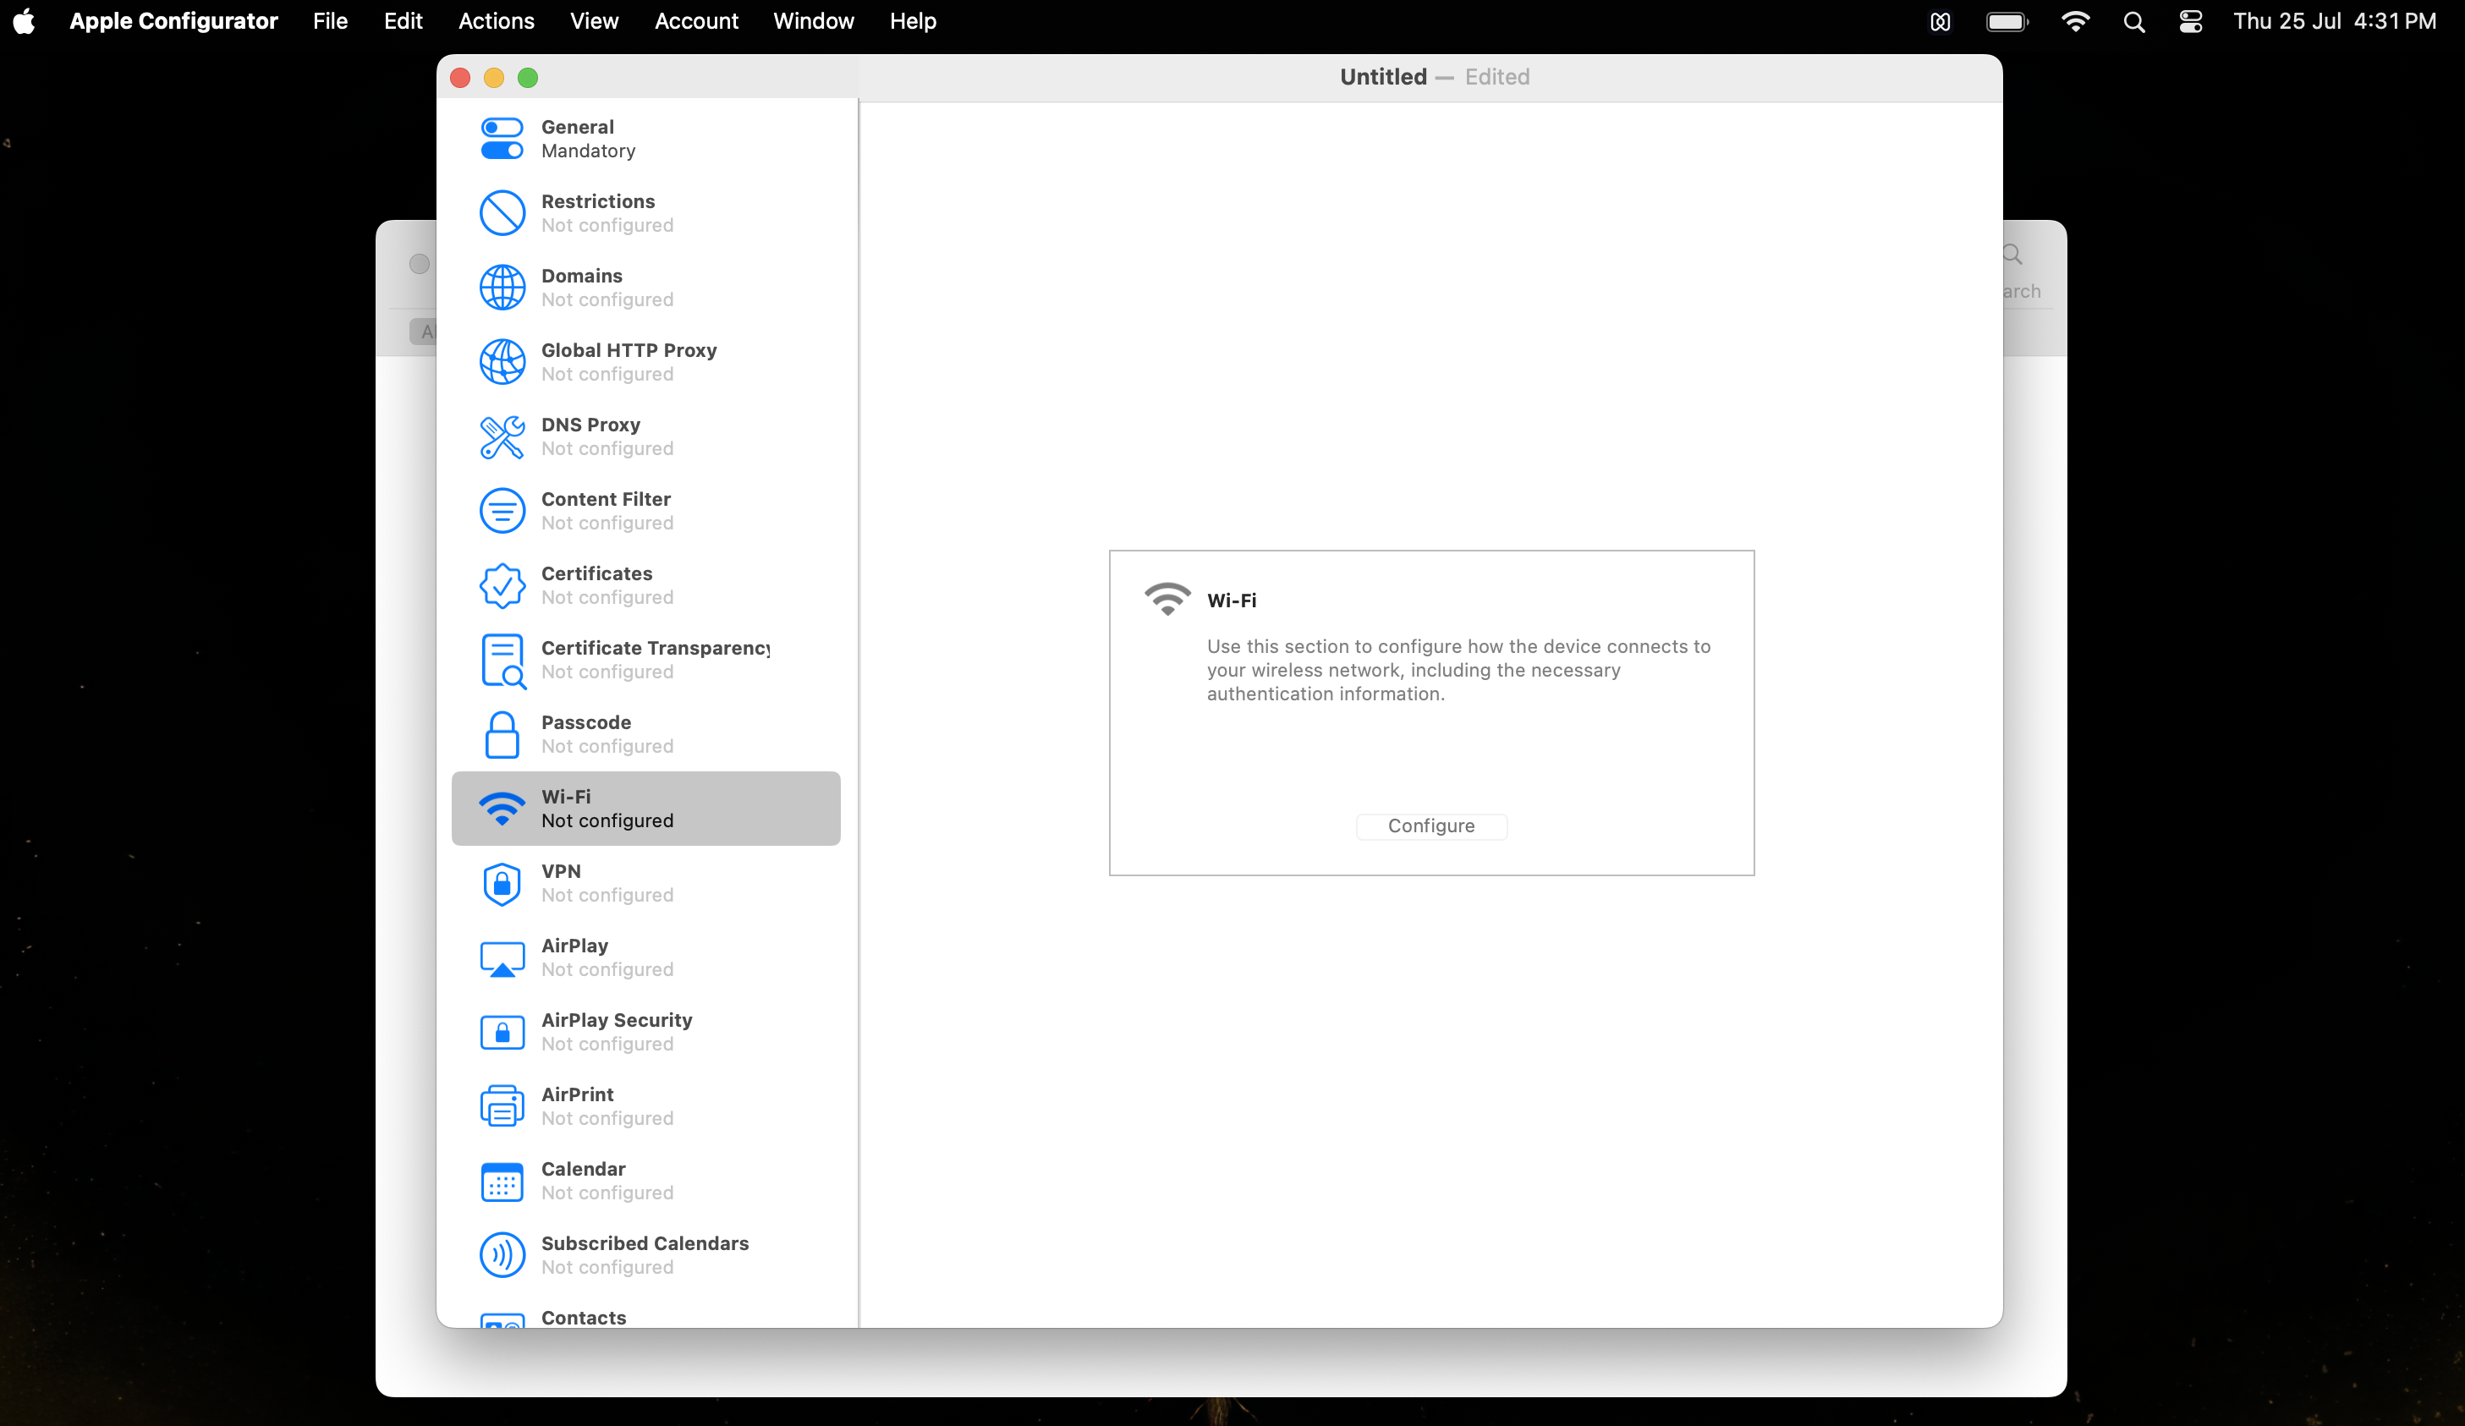Open the File menu
Screen dimensions: 2465x1426
[330, 21]
